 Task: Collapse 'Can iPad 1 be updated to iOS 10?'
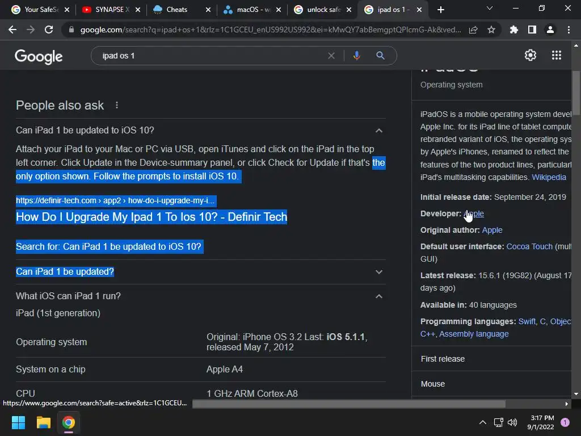tap(378, 131)
